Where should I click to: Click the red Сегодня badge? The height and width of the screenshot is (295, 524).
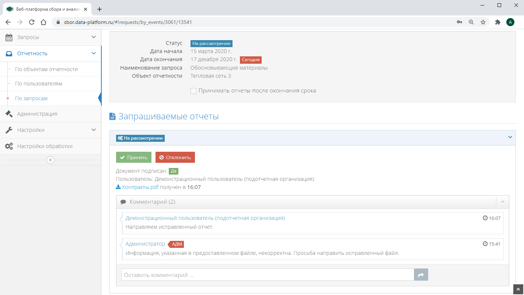(251, 60)
